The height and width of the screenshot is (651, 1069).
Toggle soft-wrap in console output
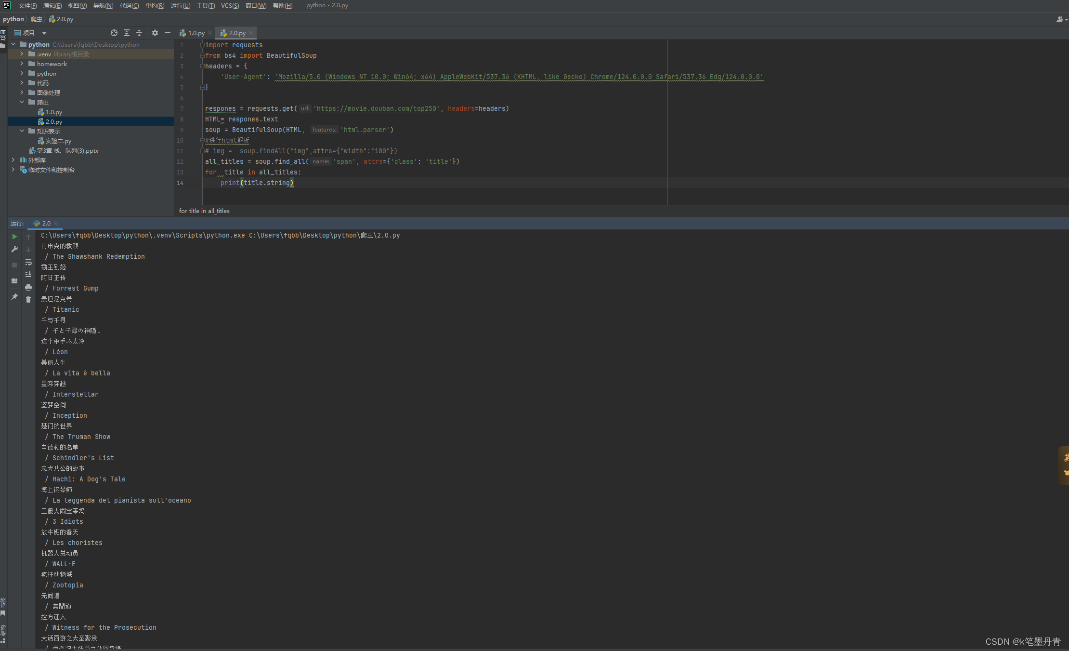28,262
